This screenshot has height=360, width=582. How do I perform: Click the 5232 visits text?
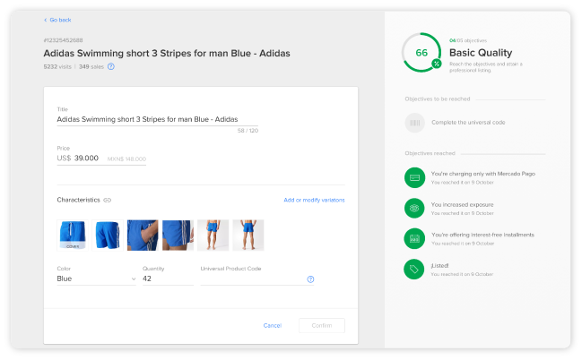[57, 67]
